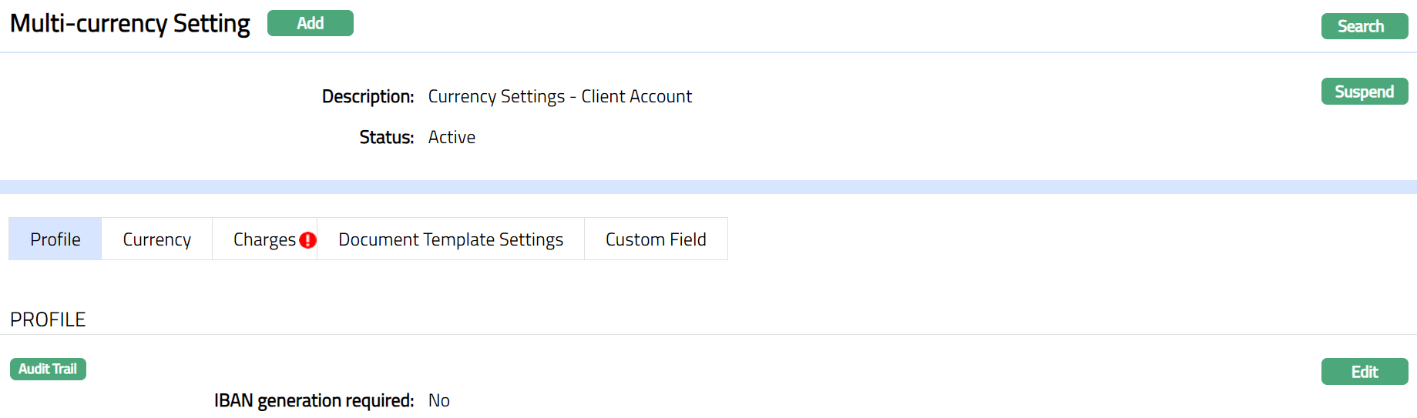Screen dimensions: 1417x418
Task: Click the Description label
Action: click(368, 96)
